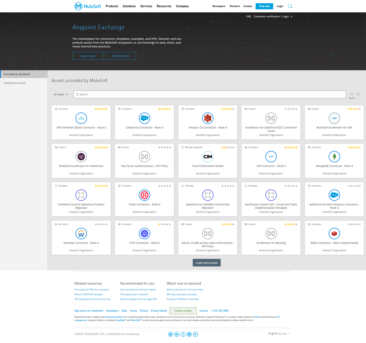Select Provided by MuleSoft sidebar tab
Image resolution: width=366 pixels, height=343 pixels.
(x=24, y=74)
